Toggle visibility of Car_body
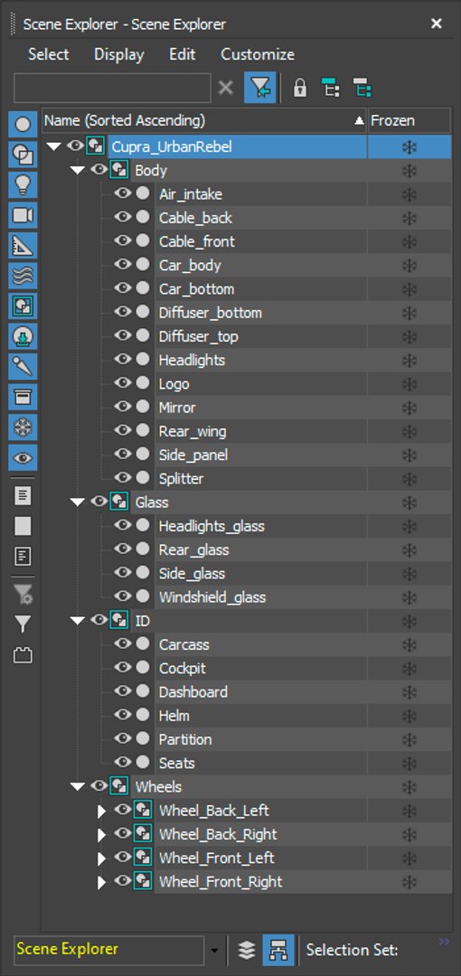This screenshot has width=461, height=976. click(x=123, y=265)
